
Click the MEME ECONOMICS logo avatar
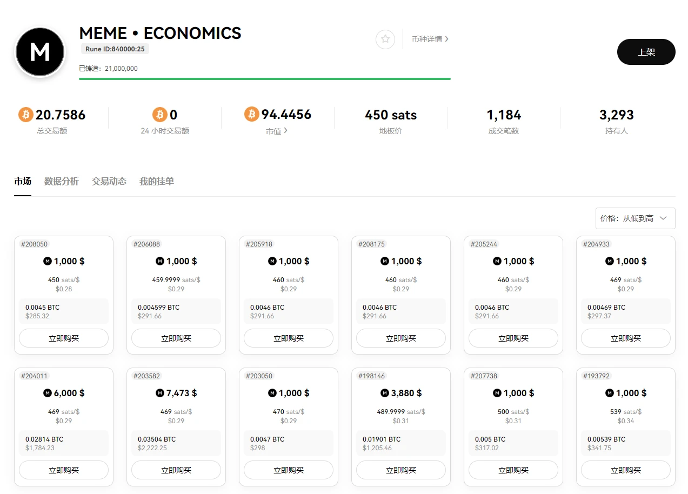coord(40,52)
